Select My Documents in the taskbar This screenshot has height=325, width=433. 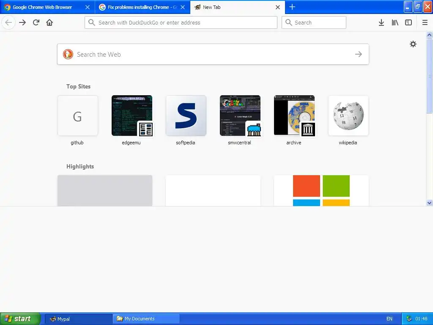(146, 319)
